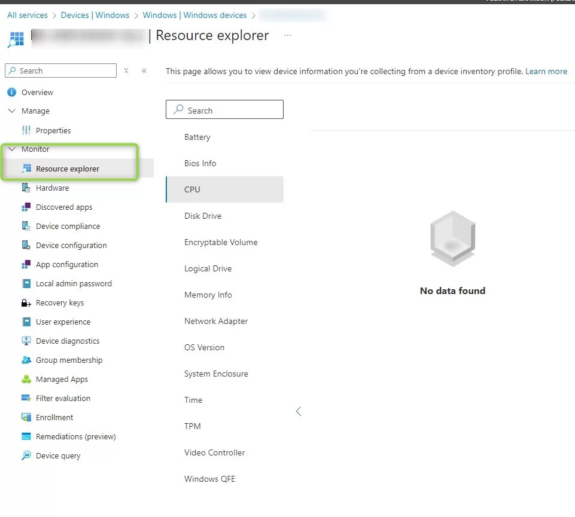Click the Managed Apps icon

pyautogui.click(x=26, y=379)
